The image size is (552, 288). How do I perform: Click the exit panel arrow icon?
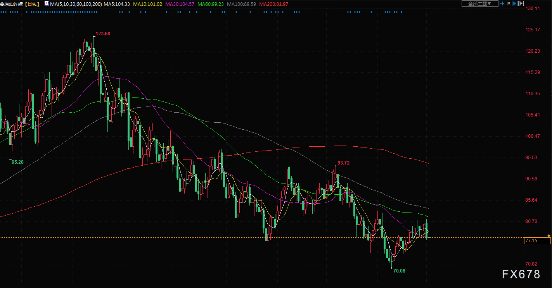[x=521, y=3]
